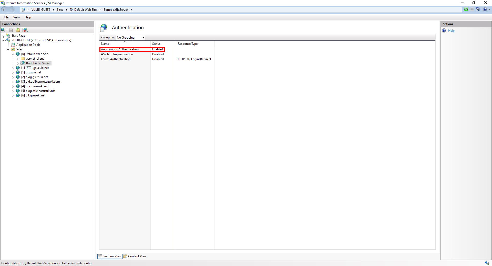The image size is (492, 266).
Task: Expand the Bonobo.Git.Server node
Action: point(18,63)
